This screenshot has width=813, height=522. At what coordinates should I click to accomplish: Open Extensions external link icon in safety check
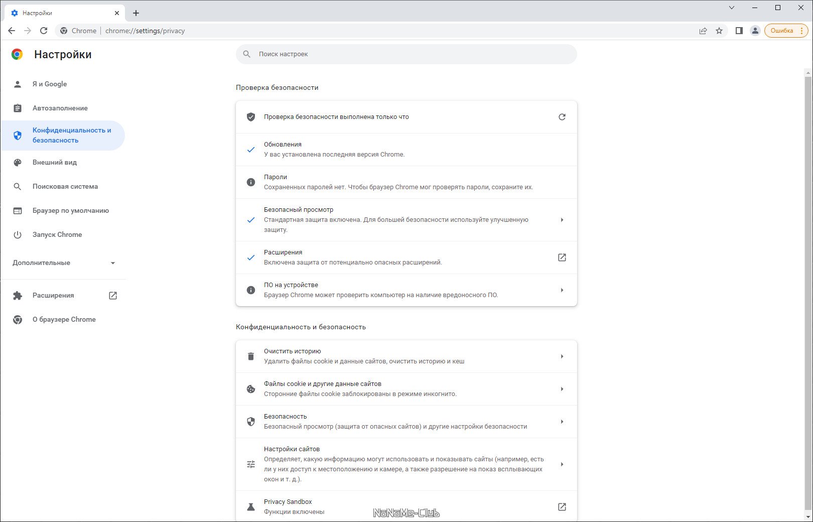click(x=562, y=257)
